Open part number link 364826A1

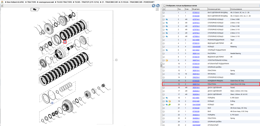coord(196,118)
